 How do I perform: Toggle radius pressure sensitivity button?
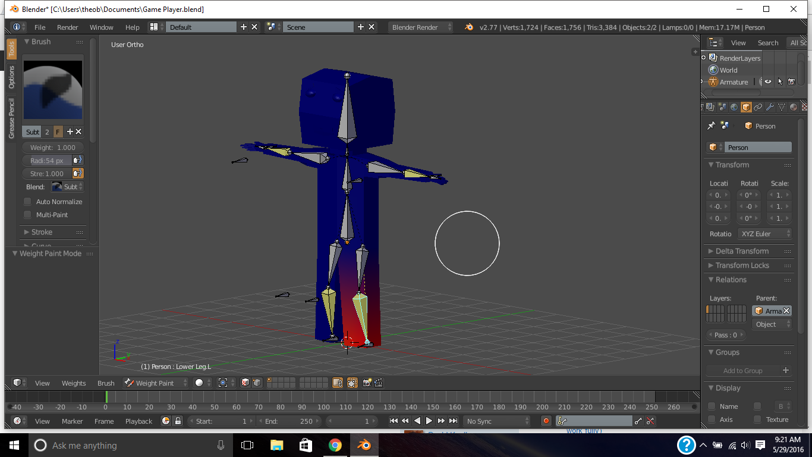[78, 160]
